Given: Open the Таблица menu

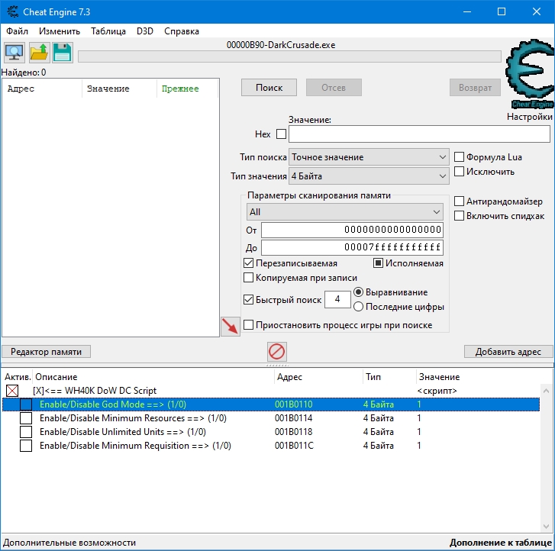Looking at the screenshot, I should pyautogui.click(x=108, y=31).
